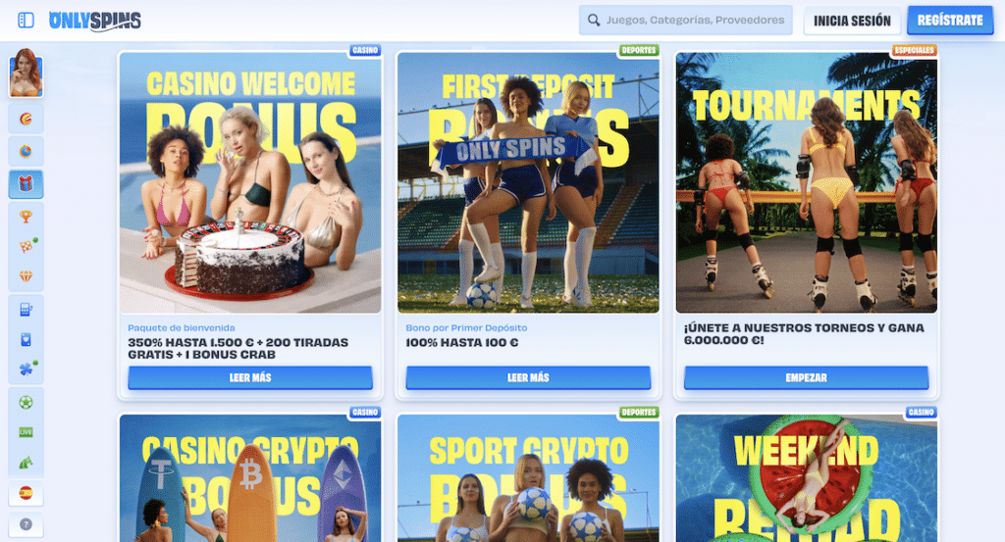Open the slot machine icon
1005x542 pixels.
26,310
